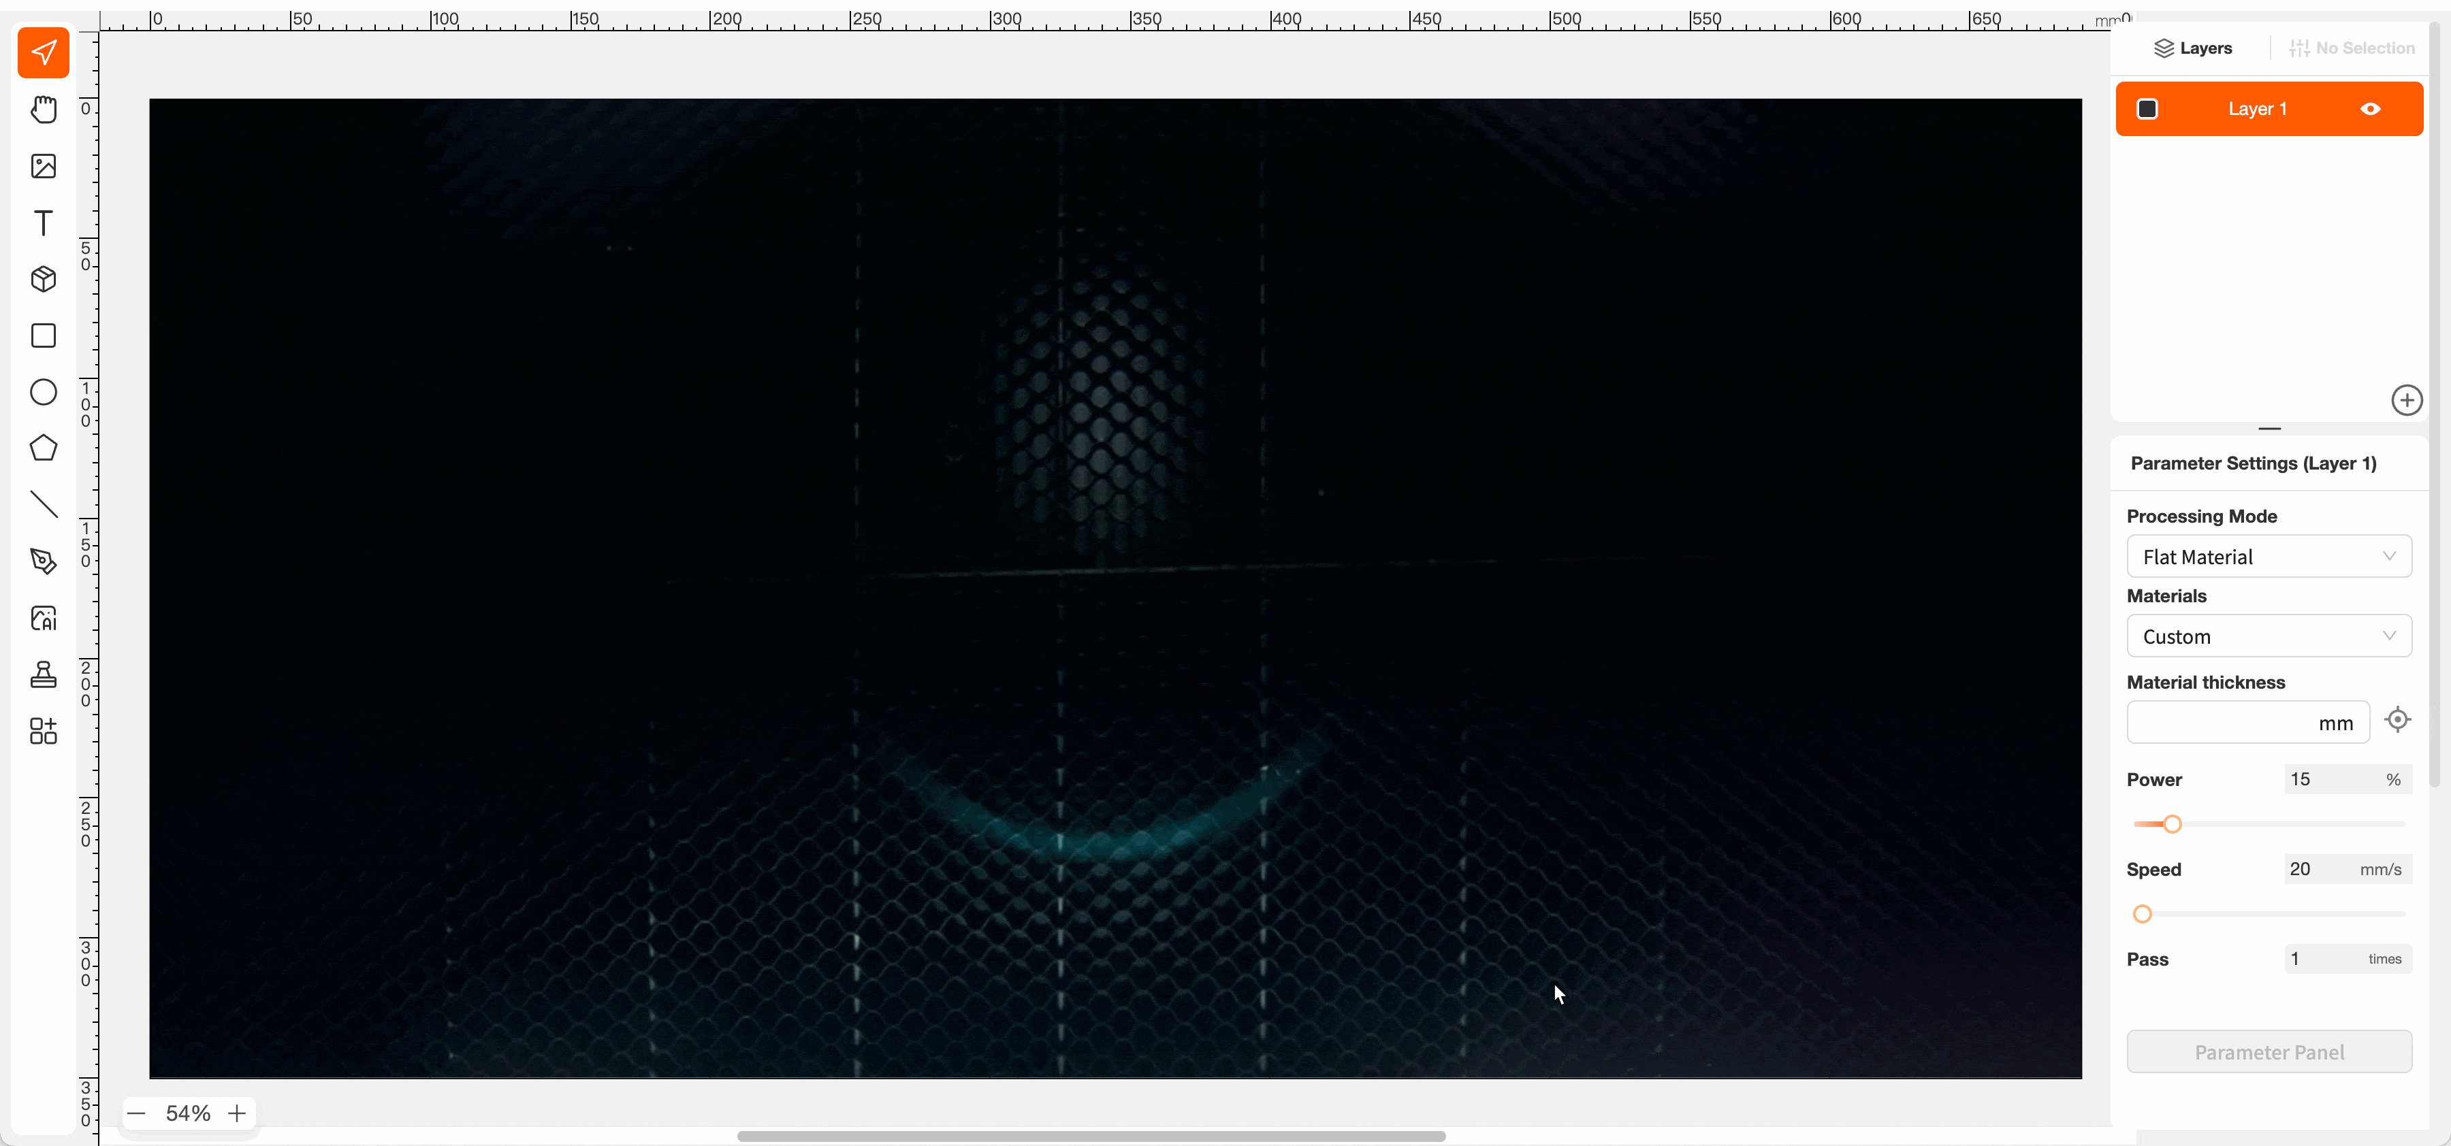Image resolution: width=2451 pixels, height=1146 pixels.
Task: Open the AI image tool
Action: coord(43,618)
